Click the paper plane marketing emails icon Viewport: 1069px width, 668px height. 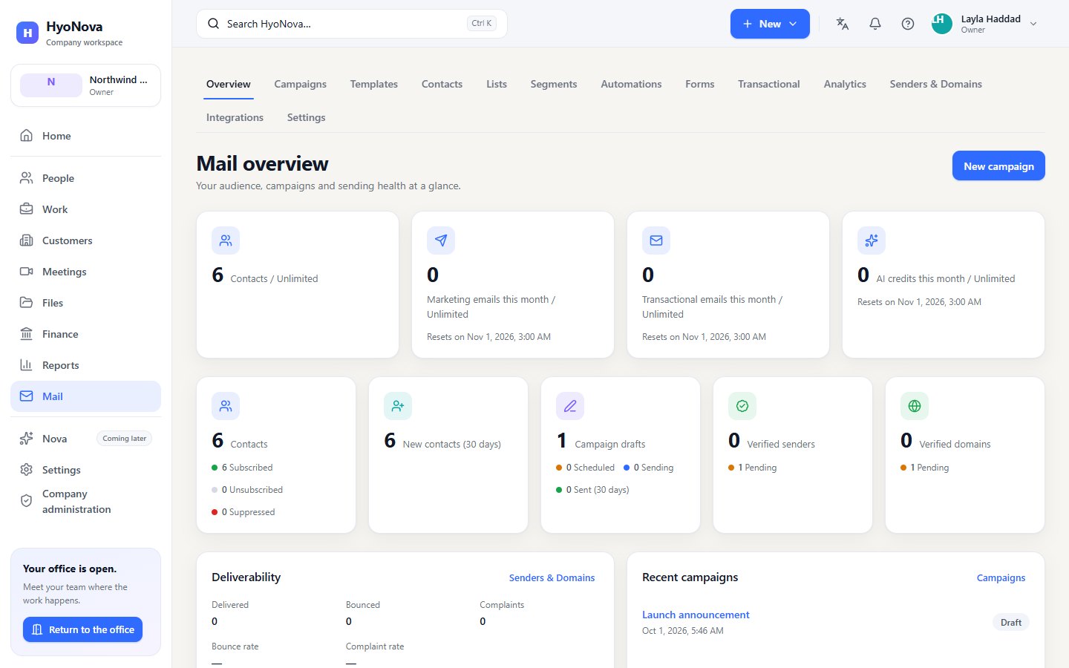click(441, 240)
